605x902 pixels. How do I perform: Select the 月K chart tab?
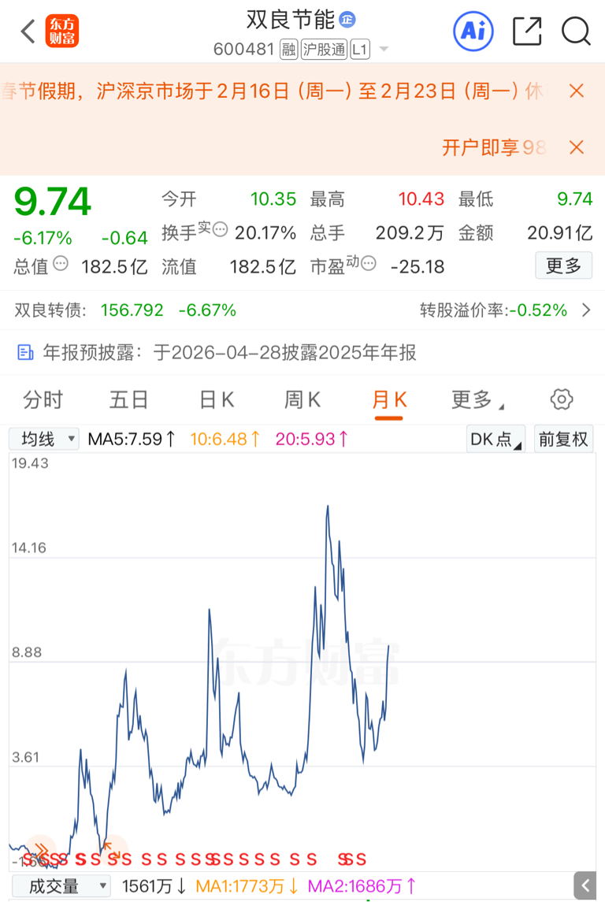click(389, 400)
